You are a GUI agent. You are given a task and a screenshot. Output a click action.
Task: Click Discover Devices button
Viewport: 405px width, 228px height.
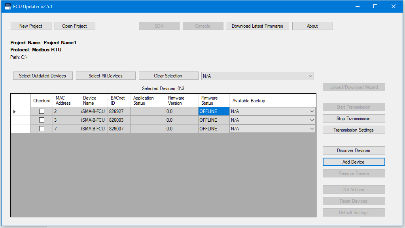[x=354, y=151]
